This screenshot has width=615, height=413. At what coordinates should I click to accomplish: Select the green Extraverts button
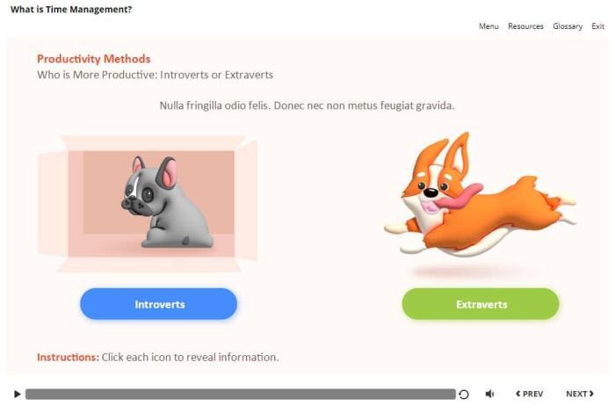tap(481, 304)
